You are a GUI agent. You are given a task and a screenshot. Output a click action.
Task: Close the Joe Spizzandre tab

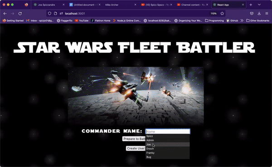pyautogui.click(x=63, y=5)
